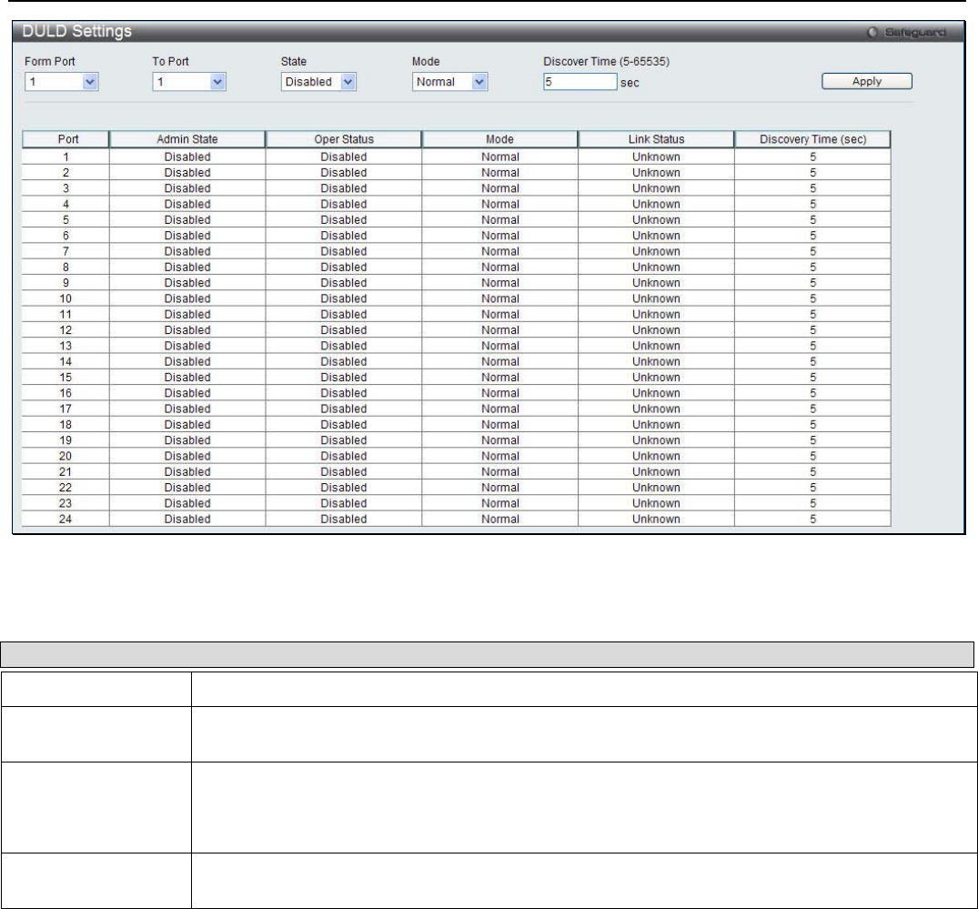Click the DULD Settings title
Viewport: 978px width, 909px height.
click(76, 31)
